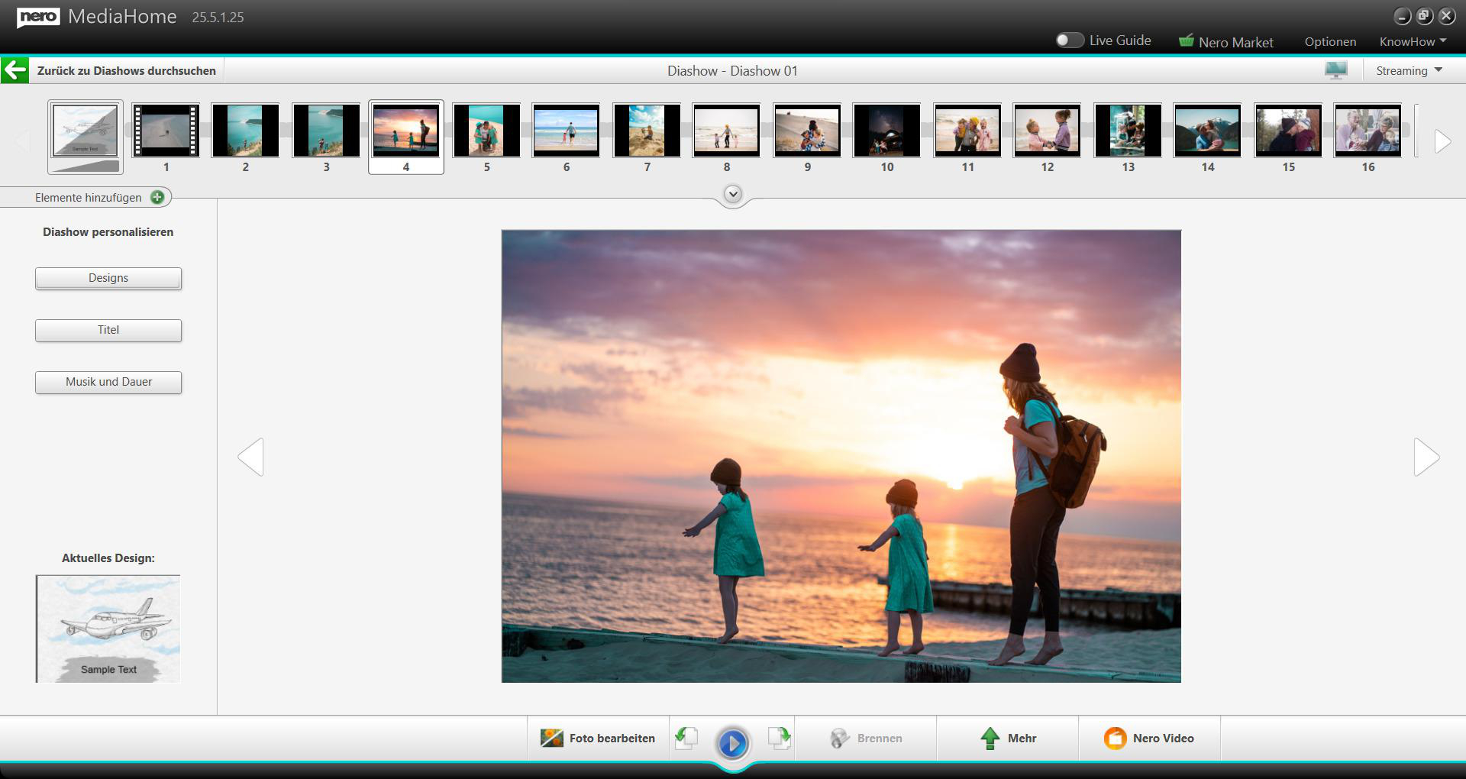Select filmstrip thumbnail 16
Image resolution: width=1466 pixels, height=779 pixels.
[x=1368, y=131]
